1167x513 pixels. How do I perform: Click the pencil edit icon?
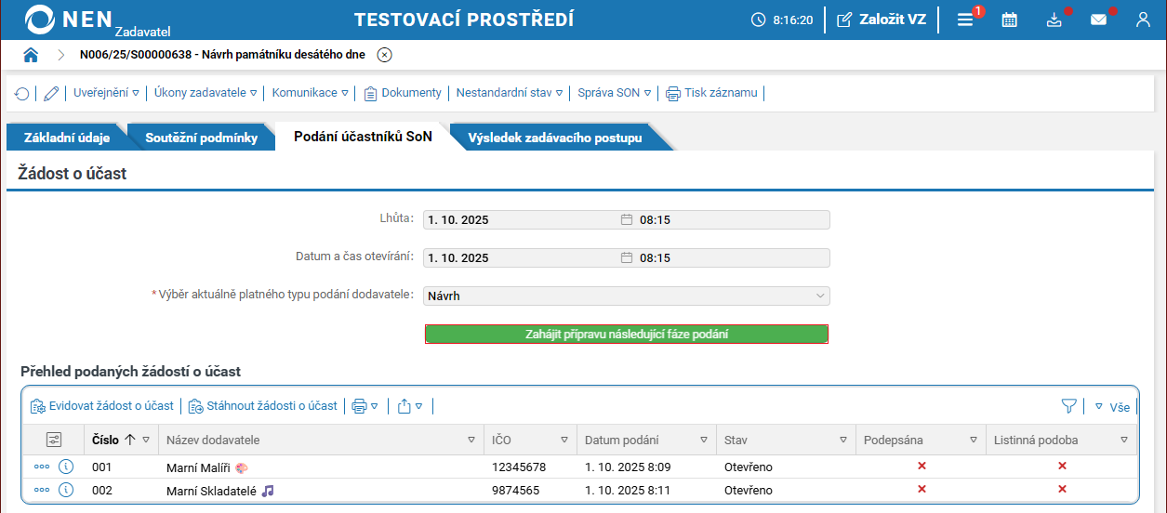(51, 93)
